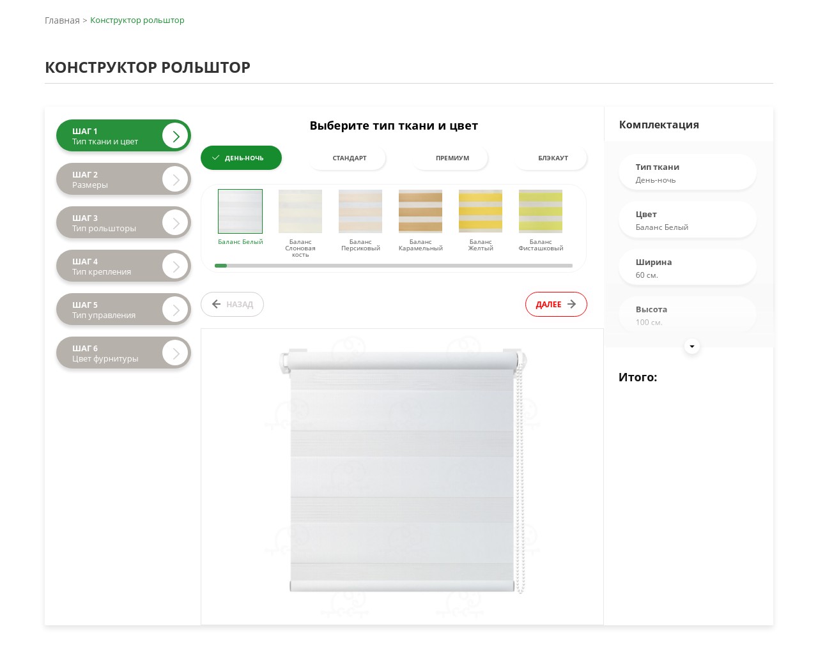Click the chevron circle on Step 4 Тип крепления
Screen dimensions: 818x654
pyautogui.click(x=175, y=266)
